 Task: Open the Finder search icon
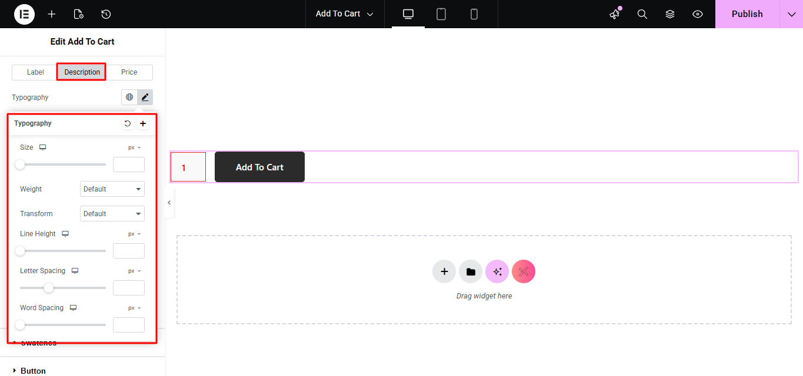pos(642,14)
